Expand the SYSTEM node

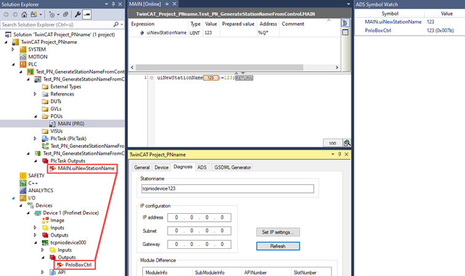click(x=15, y=49)
